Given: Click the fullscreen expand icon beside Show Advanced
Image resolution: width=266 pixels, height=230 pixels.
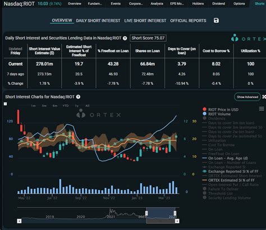Looking at the screenshot, I should click(x=264, y=97).
